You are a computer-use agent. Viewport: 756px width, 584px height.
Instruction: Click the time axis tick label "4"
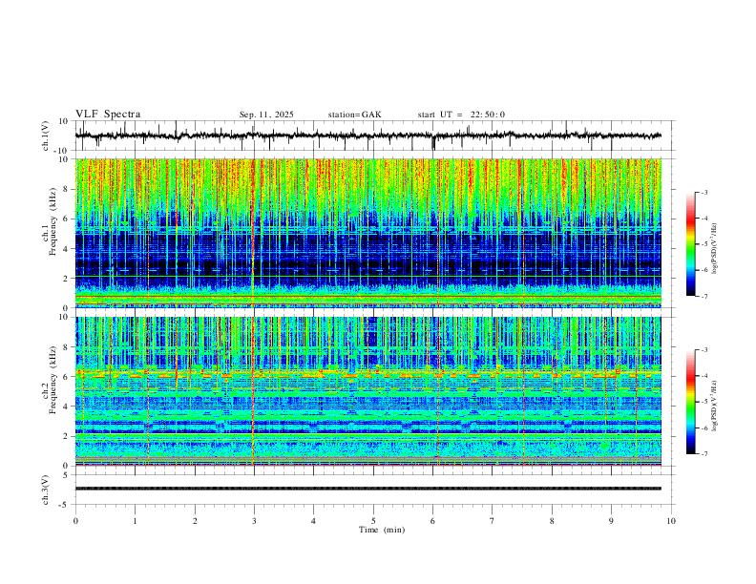click(313, 521)
